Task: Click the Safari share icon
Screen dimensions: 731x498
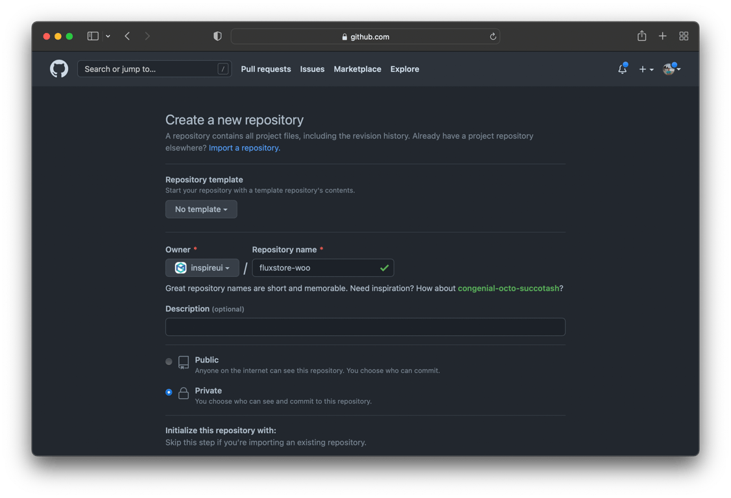Action: pos(642,36)
